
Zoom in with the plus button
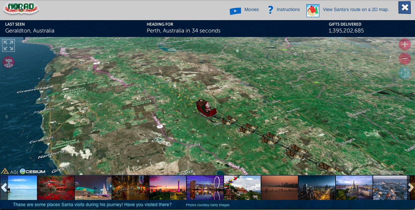pyautogui.click(x=405, y=44)
